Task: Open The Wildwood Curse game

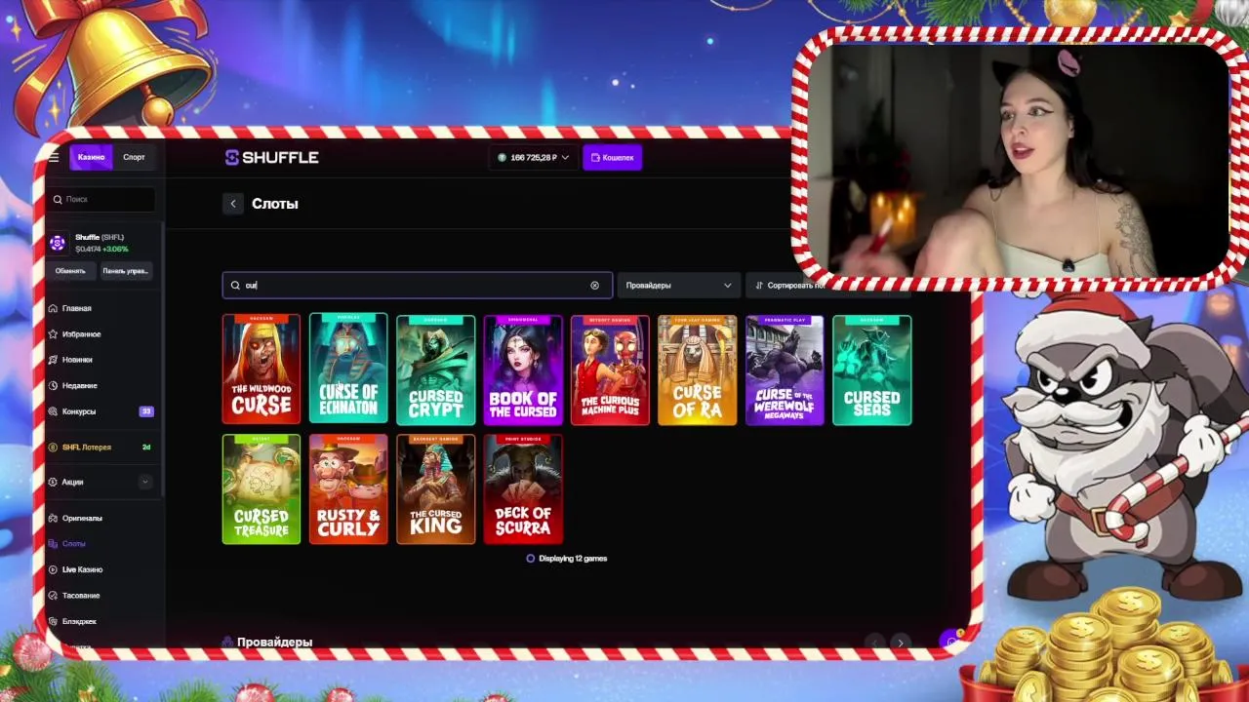Action: tap(262, 370)
